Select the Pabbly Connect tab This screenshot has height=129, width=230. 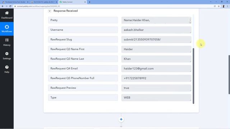click(x=73, y=2)
